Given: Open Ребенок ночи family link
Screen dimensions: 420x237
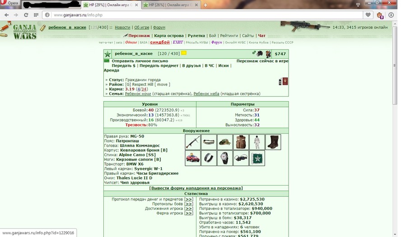Looking at the screenshot, I should click(x=138, y=94).
